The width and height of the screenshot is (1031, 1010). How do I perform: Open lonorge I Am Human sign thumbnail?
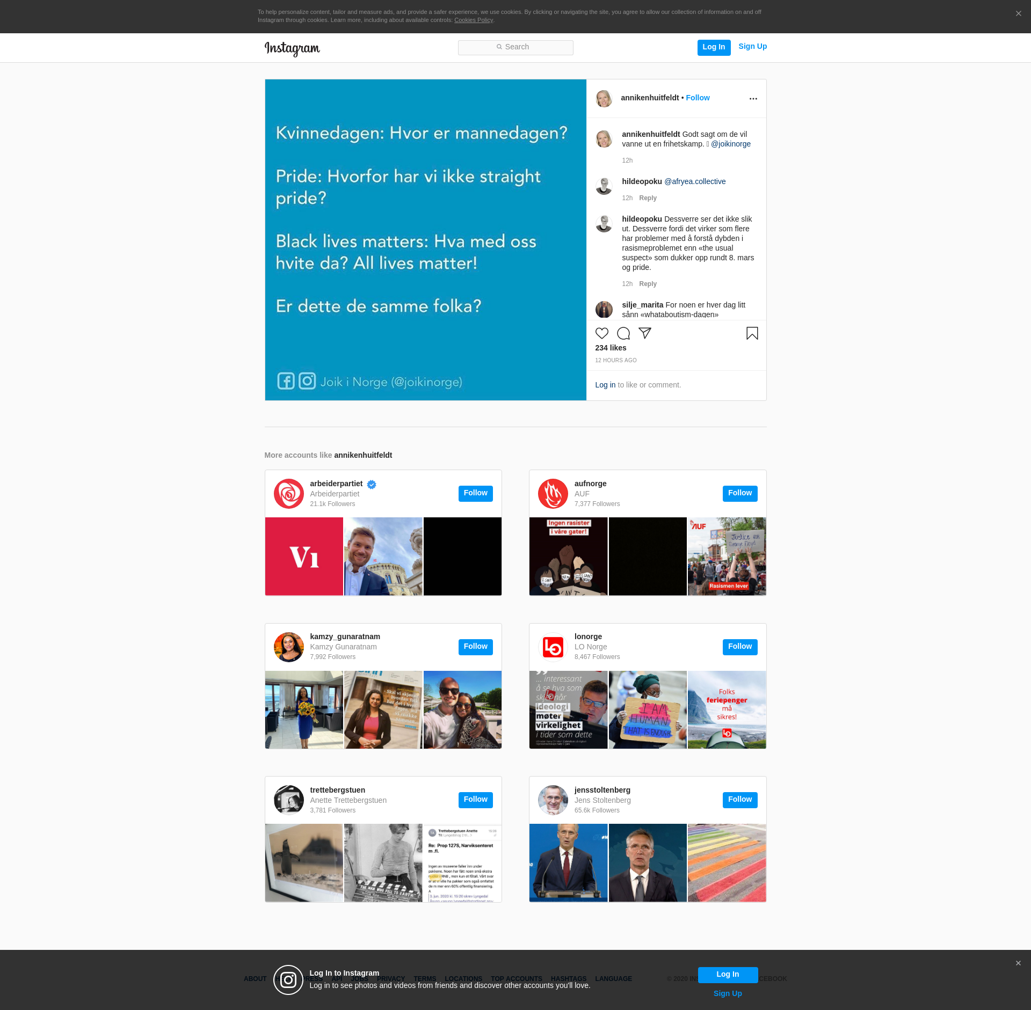(648, 709)
